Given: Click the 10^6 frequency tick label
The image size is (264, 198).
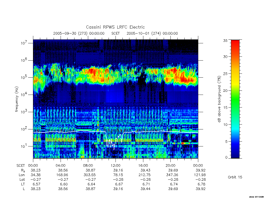Looking at the screenshot, I should coord(24,60).
